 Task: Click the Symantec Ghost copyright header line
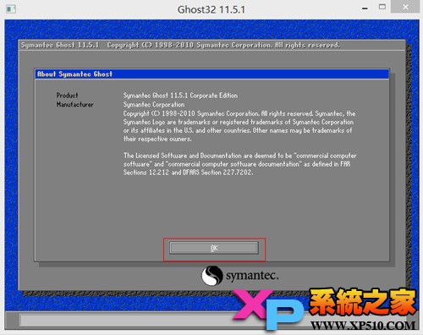tap(180, 45)
